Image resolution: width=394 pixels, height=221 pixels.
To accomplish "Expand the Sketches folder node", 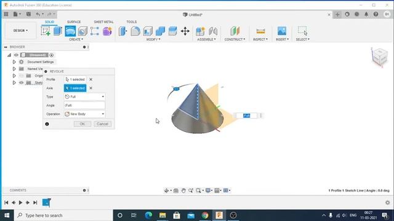I will [x=14, y=83].
